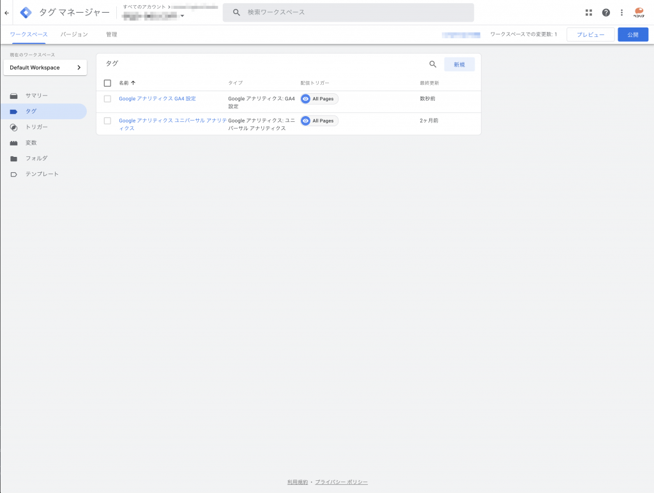Click the All Pages trigger chip in the GA4 row
Image resolution: width=654 pixels, height=493 pixels.
click(x=319, y=99)
